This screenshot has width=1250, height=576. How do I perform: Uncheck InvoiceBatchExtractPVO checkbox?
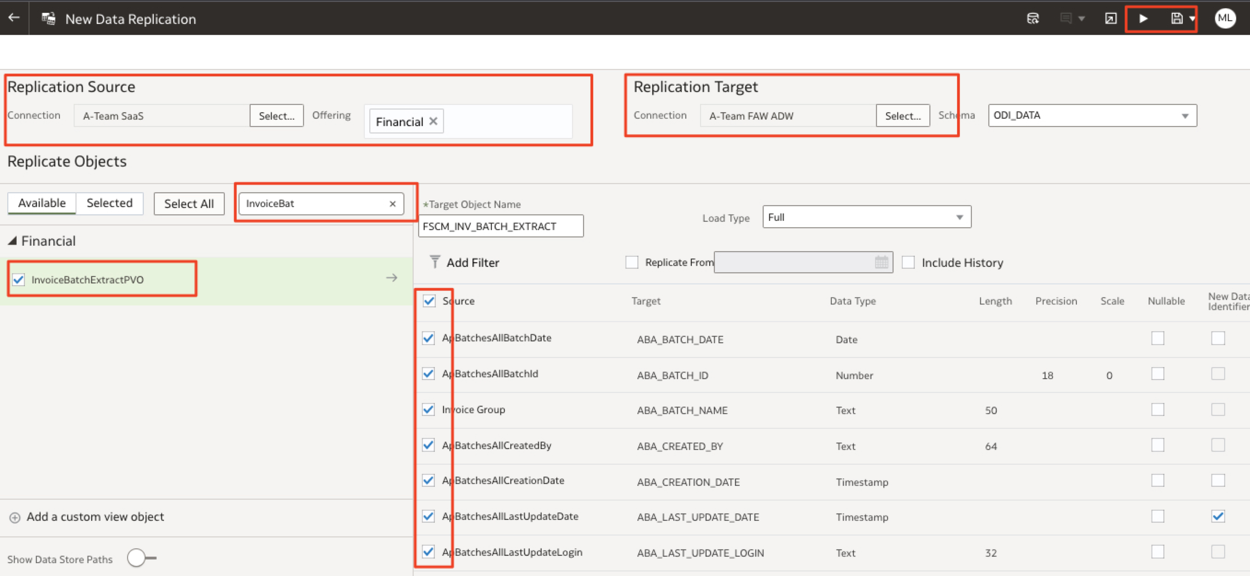[x=19, y=279]
